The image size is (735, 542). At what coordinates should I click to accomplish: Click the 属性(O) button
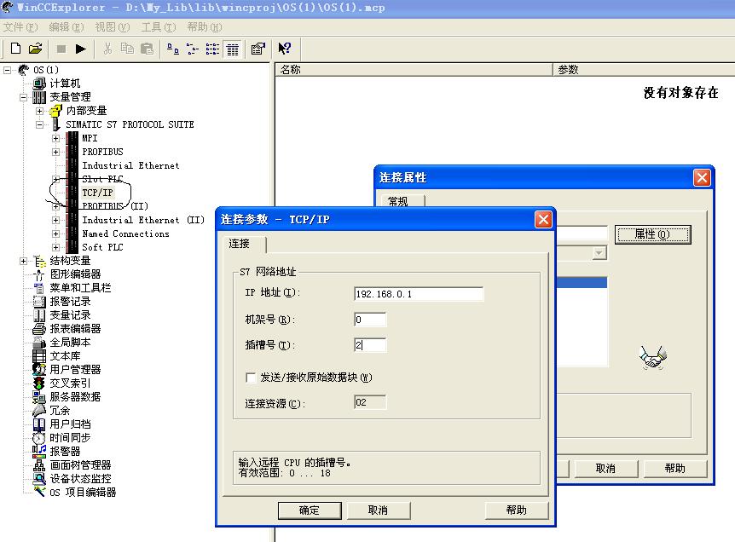pos(652,234)
